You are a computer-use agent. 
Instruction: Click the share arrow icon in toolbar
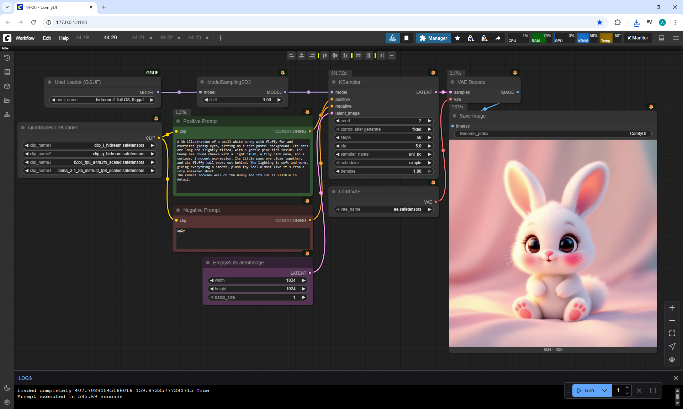click(x=498, y=38)
